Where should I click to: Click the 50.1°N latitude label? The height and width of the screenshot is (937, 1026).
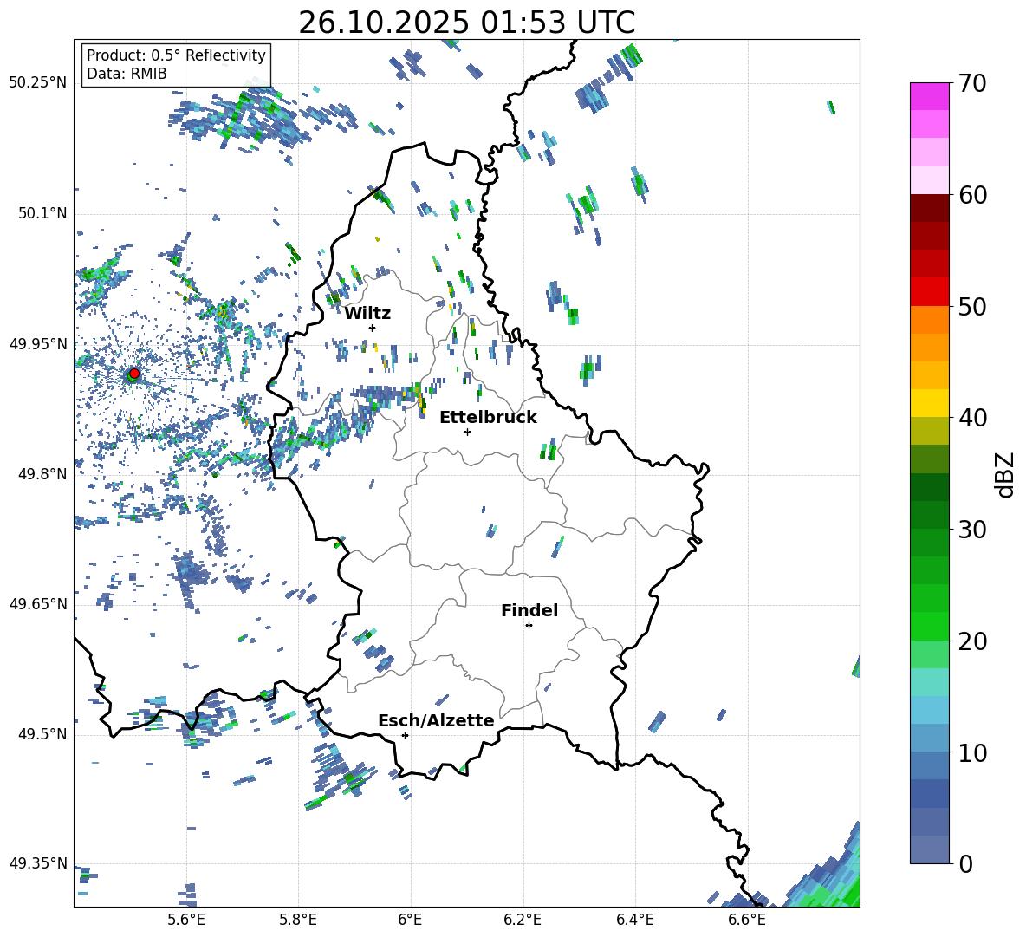(x=42, y=213)
